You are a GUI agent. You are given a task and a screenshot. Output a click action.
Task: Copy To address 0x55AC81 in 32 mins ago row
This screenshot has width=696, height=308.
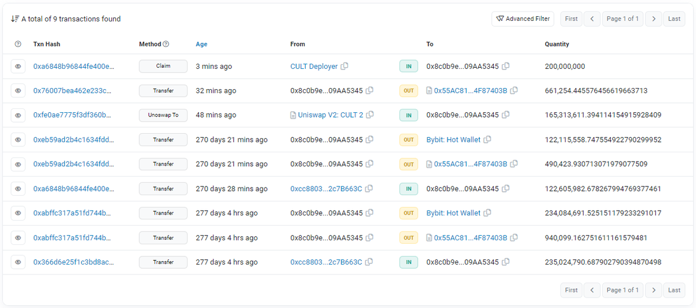(x=514, y=90)
